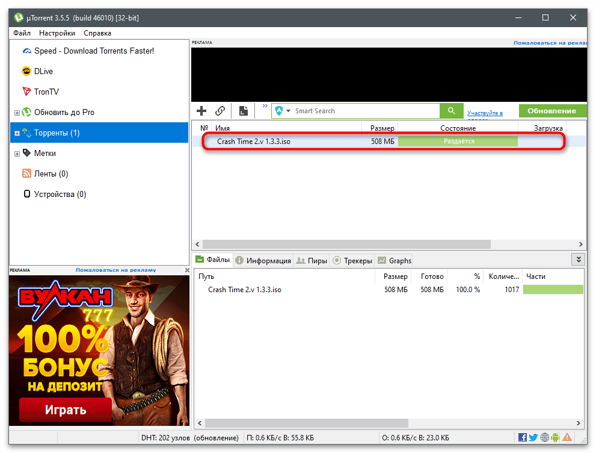
Task: Click the orange warning triangle icon
Action: tap(568, 437)
